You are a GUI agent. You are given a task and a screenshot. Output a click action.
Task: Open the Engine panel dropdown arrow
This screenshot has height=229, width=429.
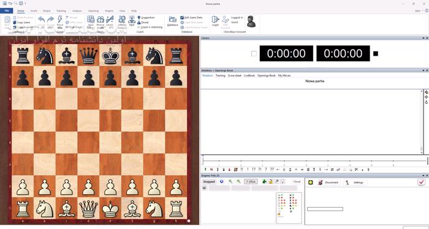tap(423, 175)
